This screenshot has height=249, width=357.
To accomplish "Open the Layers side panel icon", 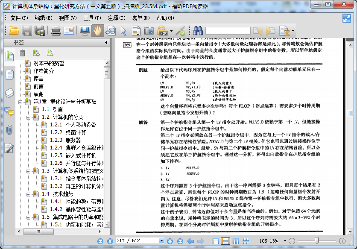I will point(9,93).
